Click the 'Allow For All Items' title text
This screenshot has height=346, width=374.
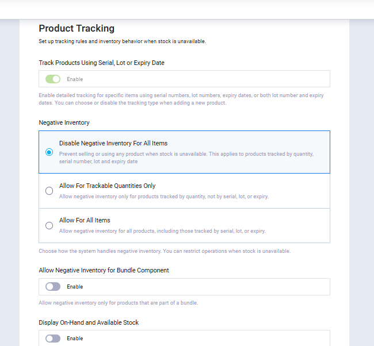tap(85, 220)
